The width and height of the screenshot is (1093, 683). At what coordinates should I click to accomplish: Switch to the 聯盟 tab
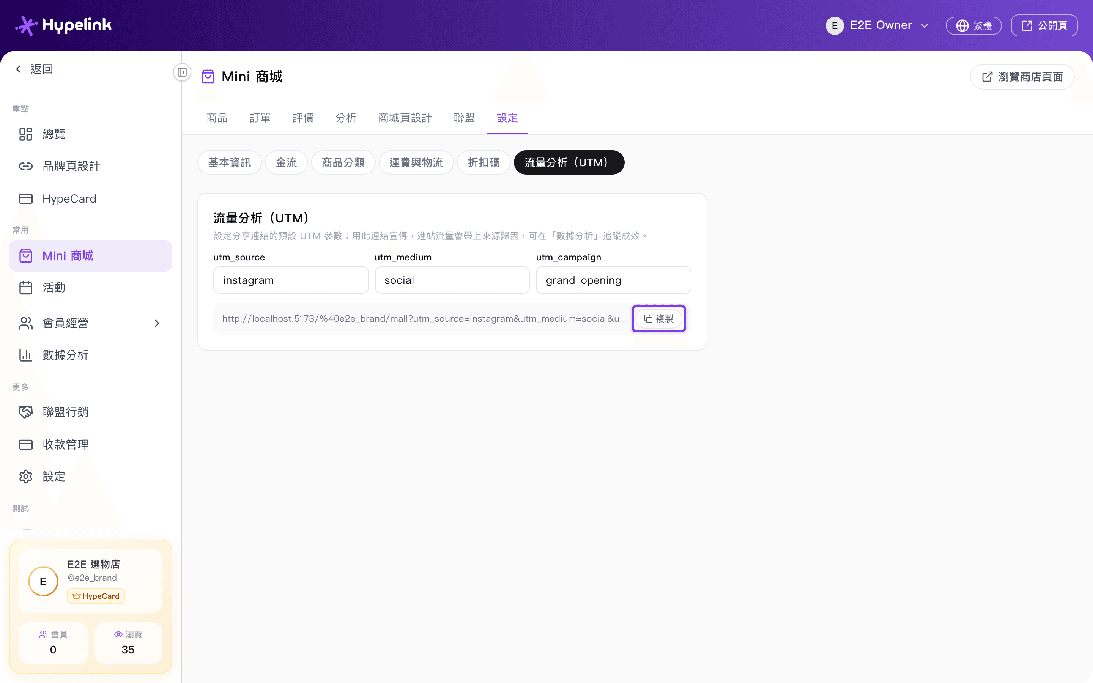(x=464, y=118)
